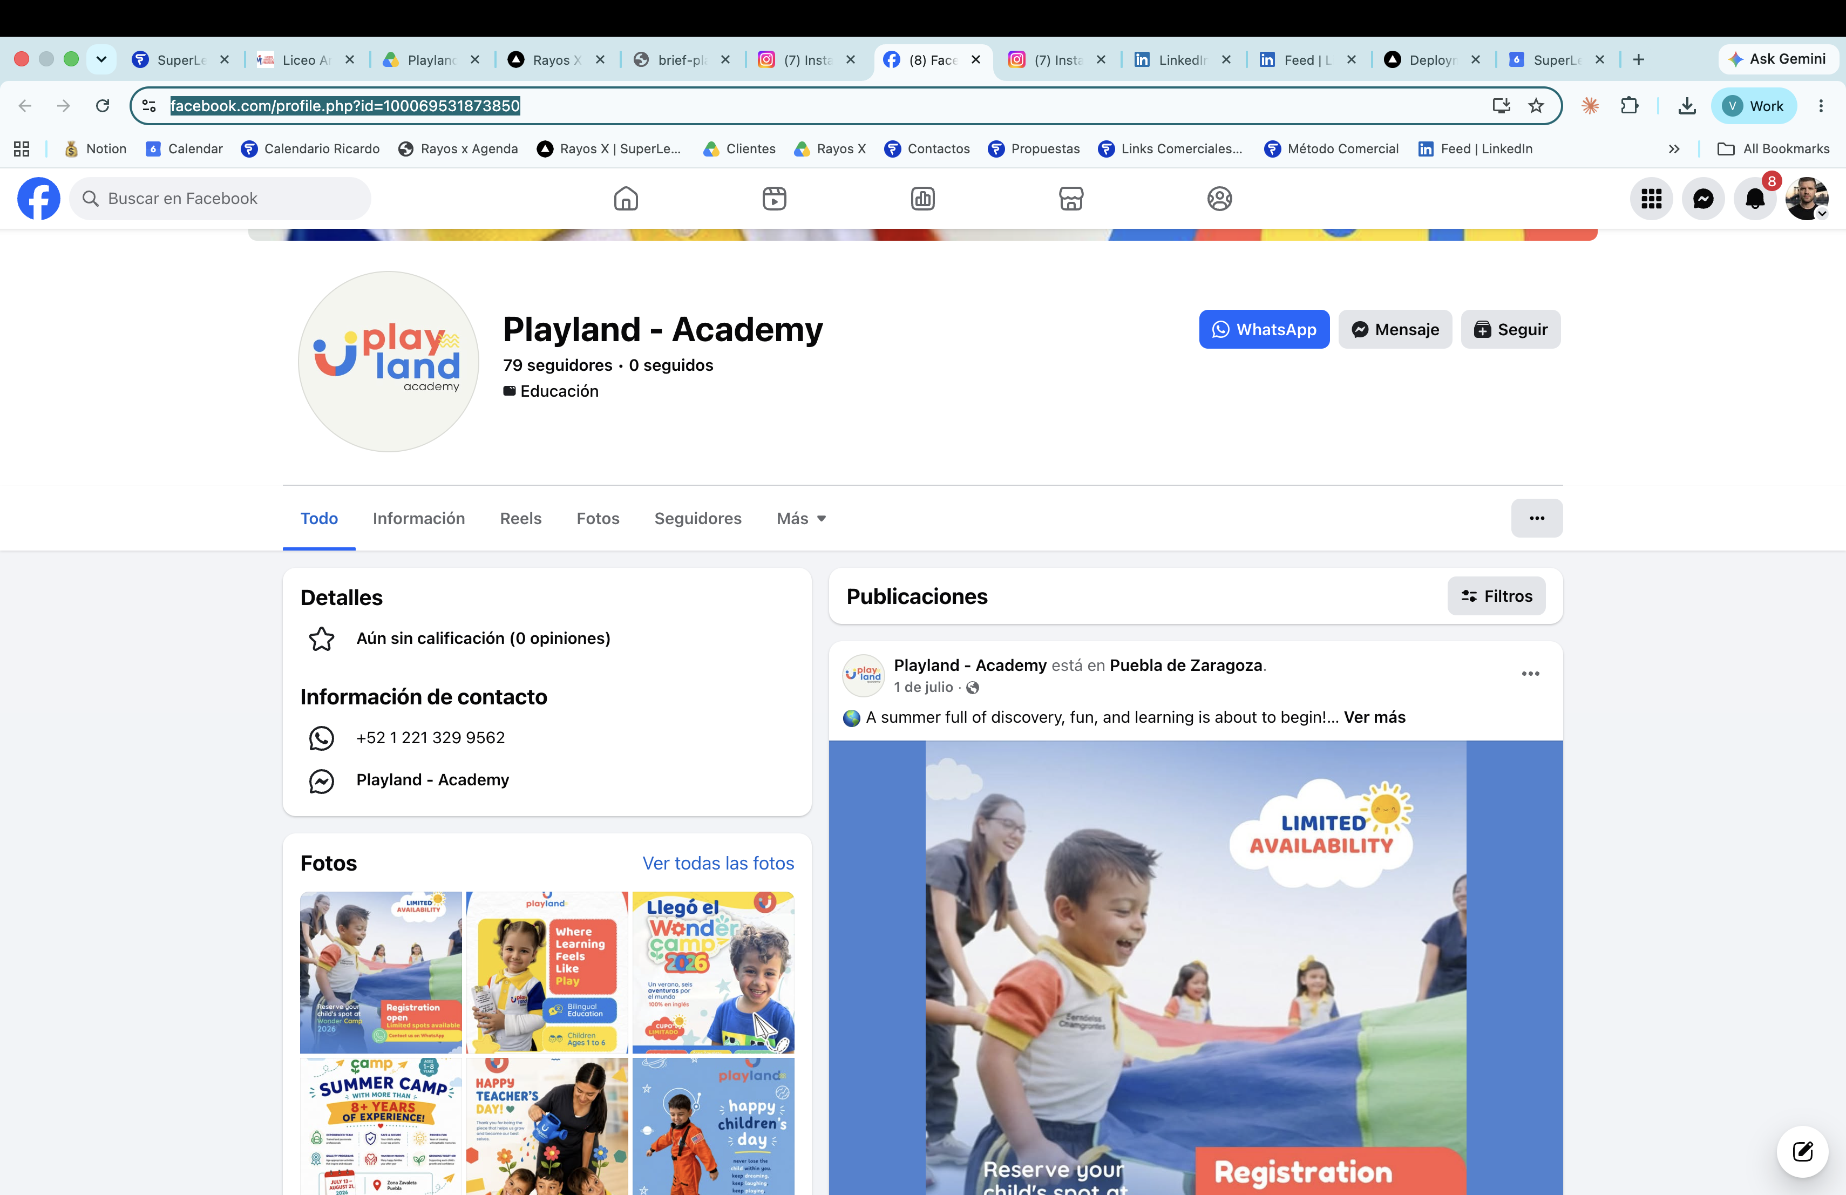Open a new tab with the plus icon
This screenshot has width=1846, height=1195.
coord(1638,60)
